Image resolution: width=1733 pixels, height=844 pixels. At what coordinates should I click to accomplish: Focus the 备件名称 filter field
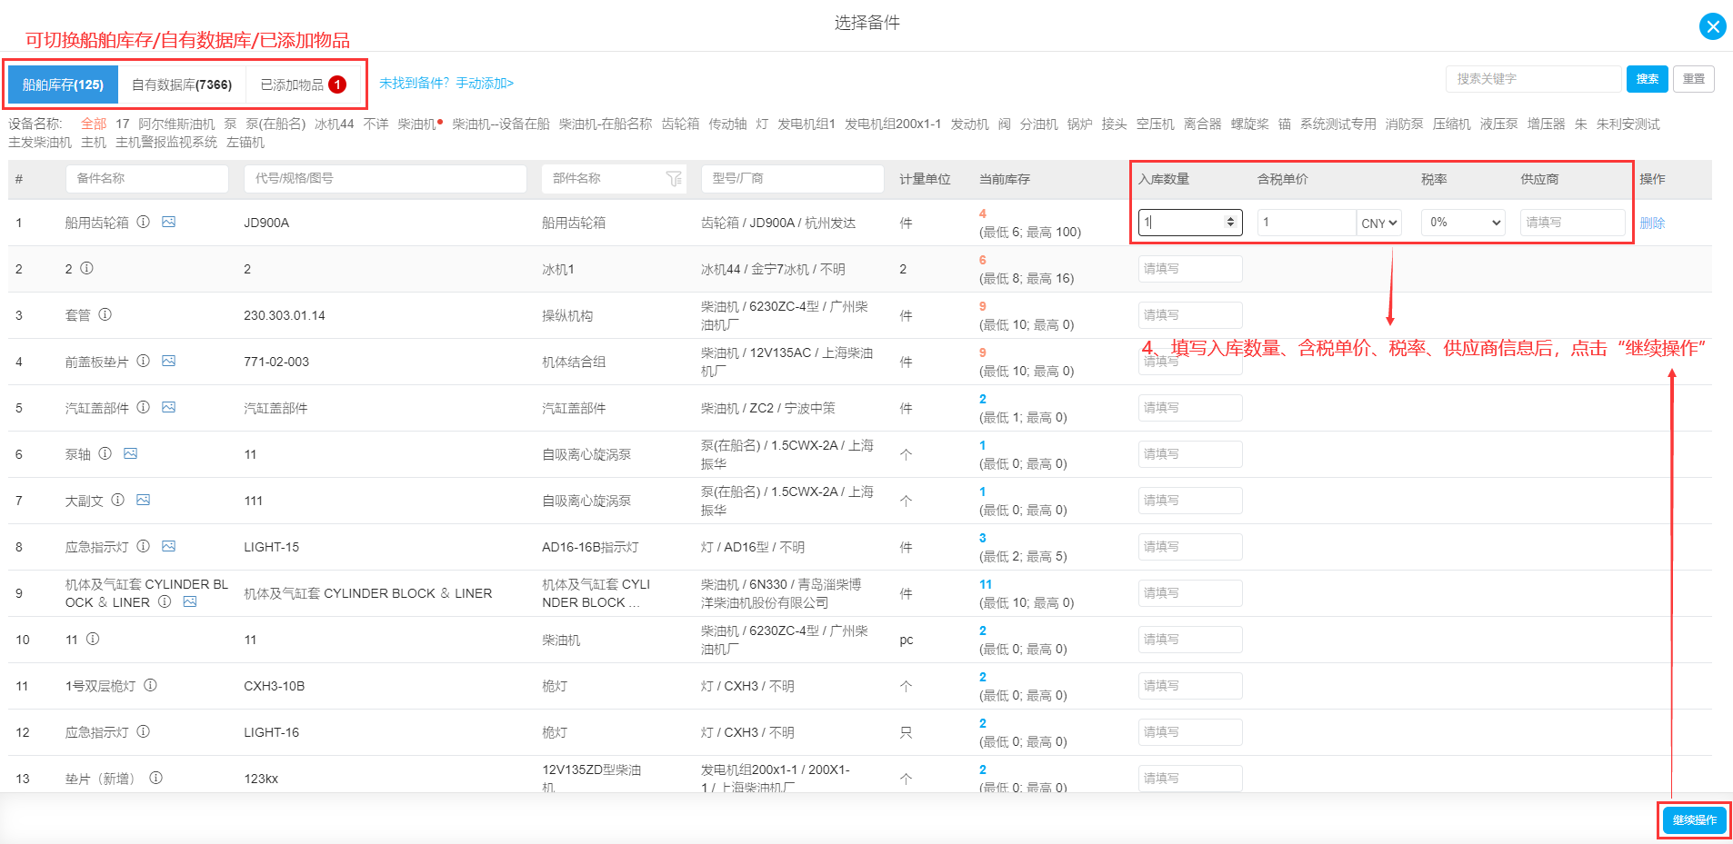click(147, 179)
